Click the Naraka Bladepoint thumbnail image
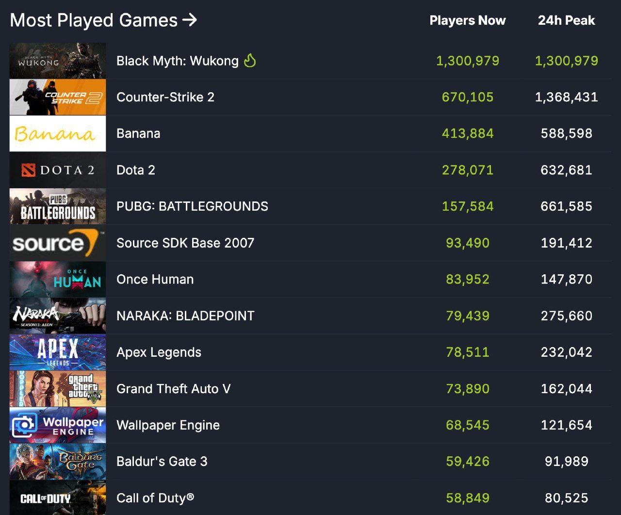The width and height of the screenshot is (621, 515). coord(58,316)
